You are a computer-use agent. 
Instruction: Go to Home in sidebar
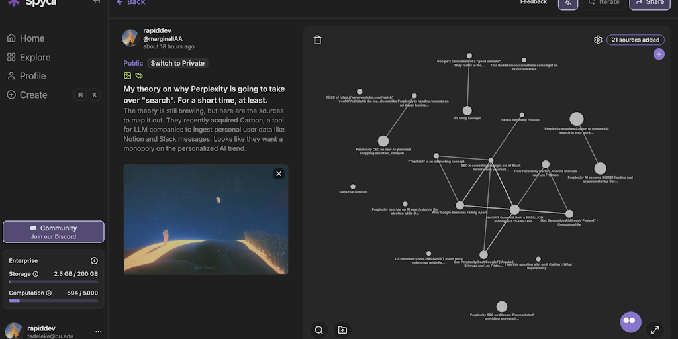point(26,38)
